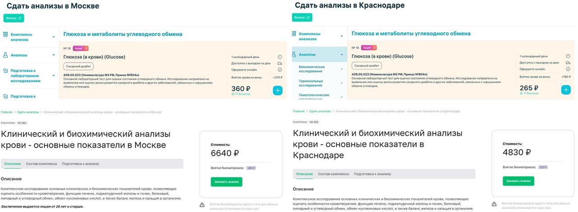Click the warning triangle icon below the 6640 ₽ price box

click(202, 205)
